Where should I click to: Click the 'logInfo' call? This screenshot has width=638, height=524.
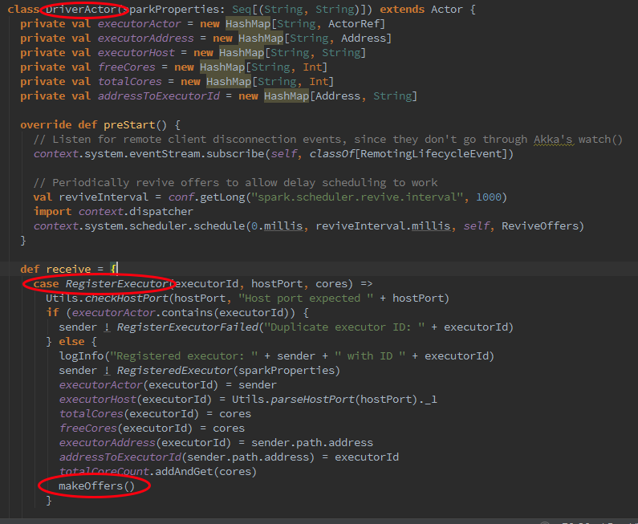click(81, 356)
